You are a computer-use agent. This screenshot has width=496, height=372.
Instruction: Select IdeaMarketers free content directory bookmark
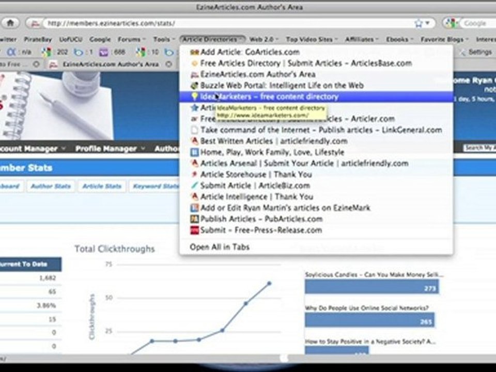(x=316, y=97)
